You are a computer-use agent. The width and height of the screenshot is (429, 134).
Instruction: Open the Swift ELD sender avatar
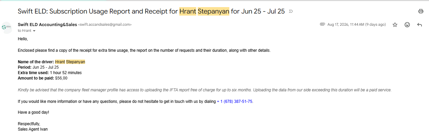click(x=6, y=27)
